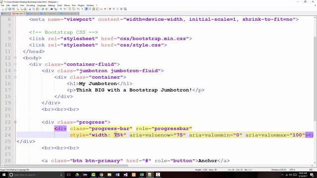Click the Save All toolbar icon
317x178 pixels.
tap(13, 9)
